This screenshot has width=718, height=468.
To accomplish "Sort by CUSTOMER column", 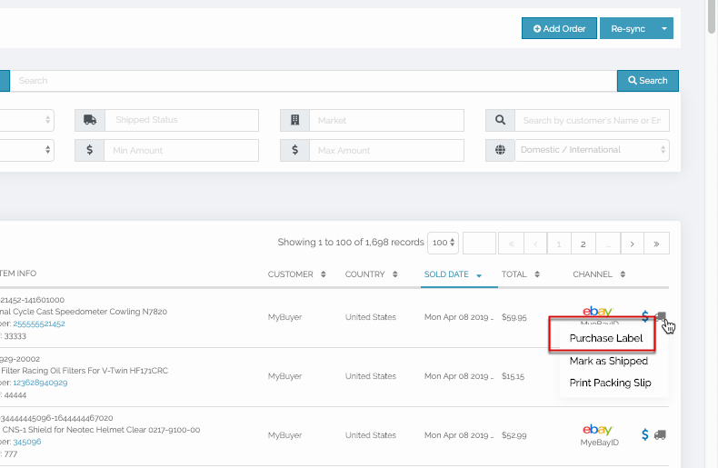I will coord(296,274).
